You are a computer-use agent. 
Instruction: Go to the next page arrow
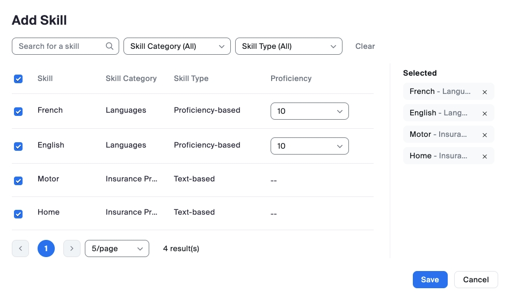click(x=72, y=248)
